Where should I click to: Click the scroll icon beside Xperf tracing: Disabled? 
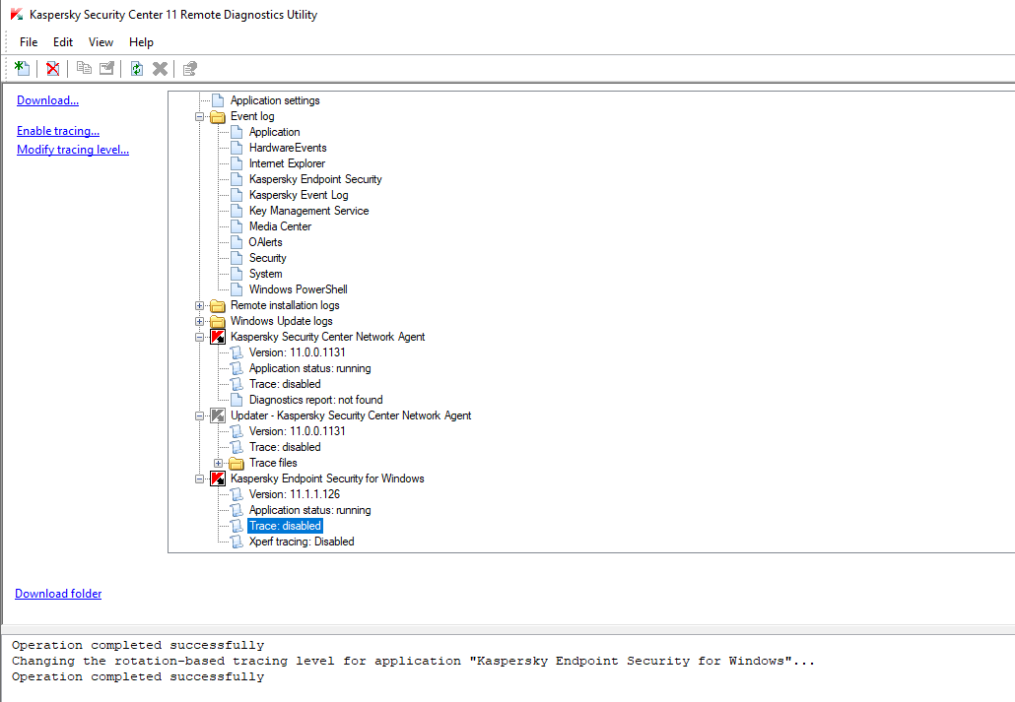pyautogui.click(x=237, y=542)
